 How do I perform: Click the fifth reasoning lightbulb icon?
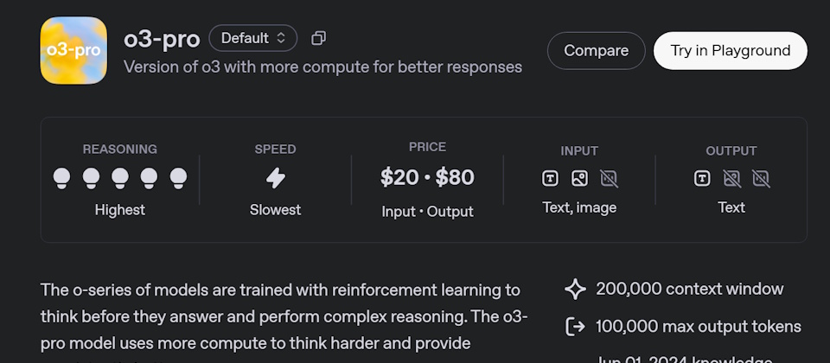[178, 178]
